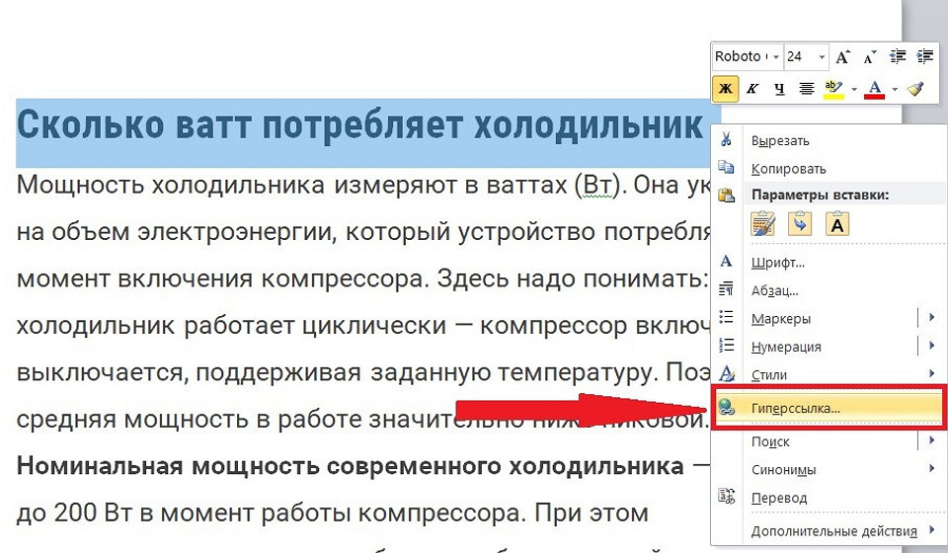
Task: Click numbered list icon
Action: tap(726, 345)
